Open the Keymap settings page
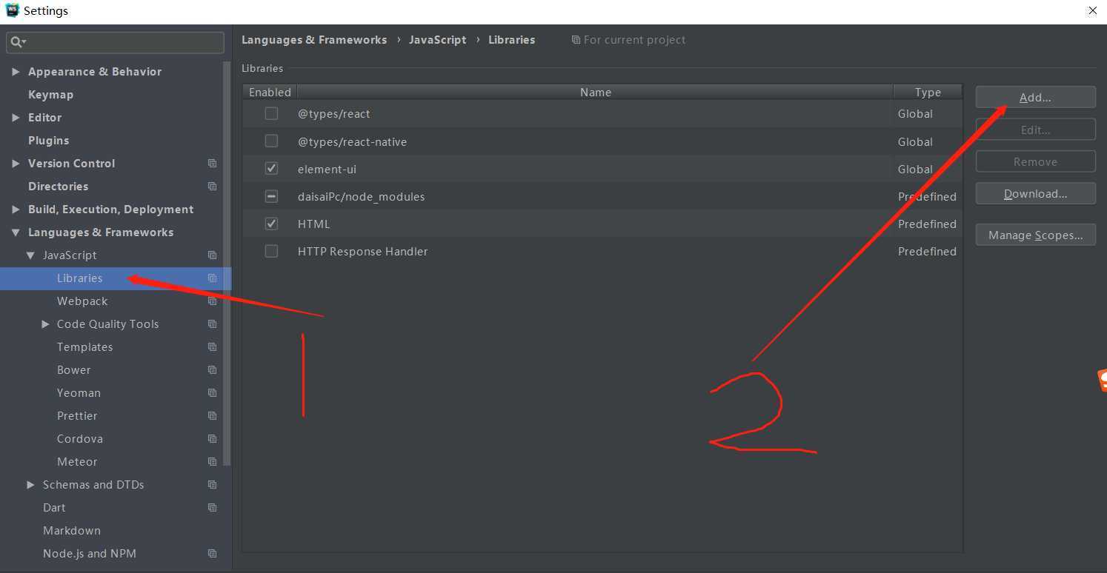Screen dimensions: 1107x573 coord(50,95)
